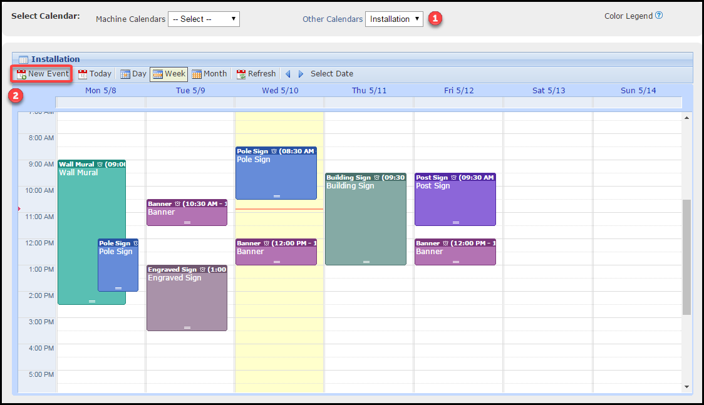This screenshot has height=405, width=704.
Task: Click the 8:00 AM time label
Action: [41, 138]
